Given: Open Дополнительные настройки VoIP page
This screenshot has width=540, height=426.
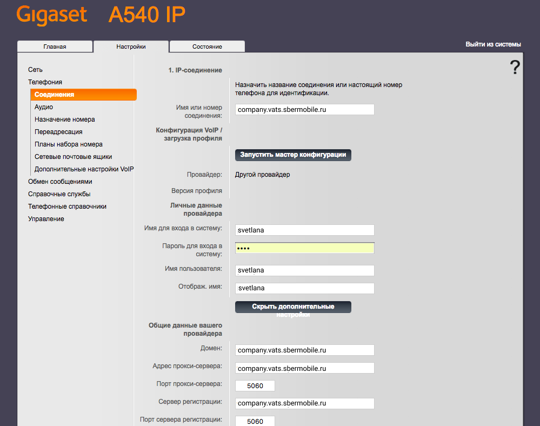Looking at the screenshot, I should click(x=84, y=169).
